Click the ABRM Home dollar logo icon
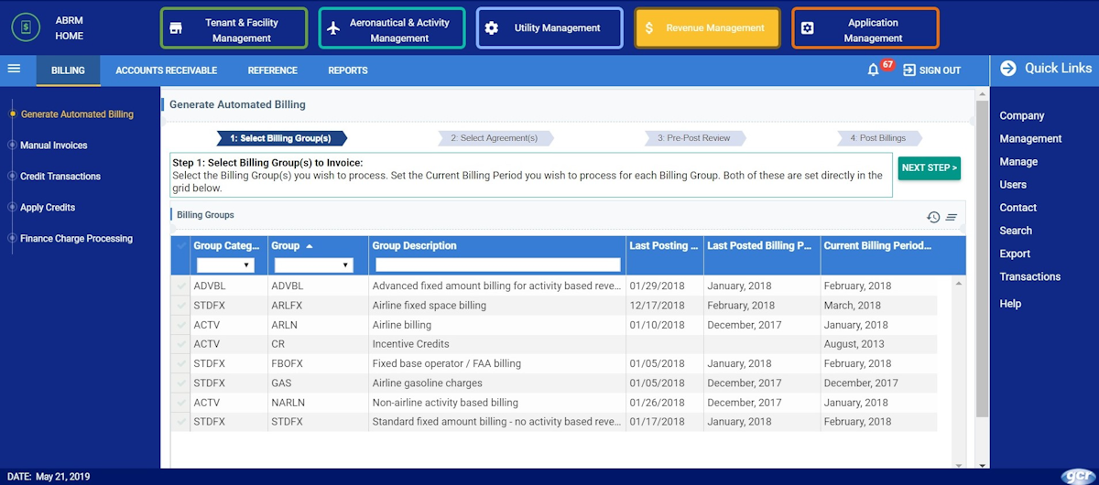 pyautogui.click(x=26, y=27)
